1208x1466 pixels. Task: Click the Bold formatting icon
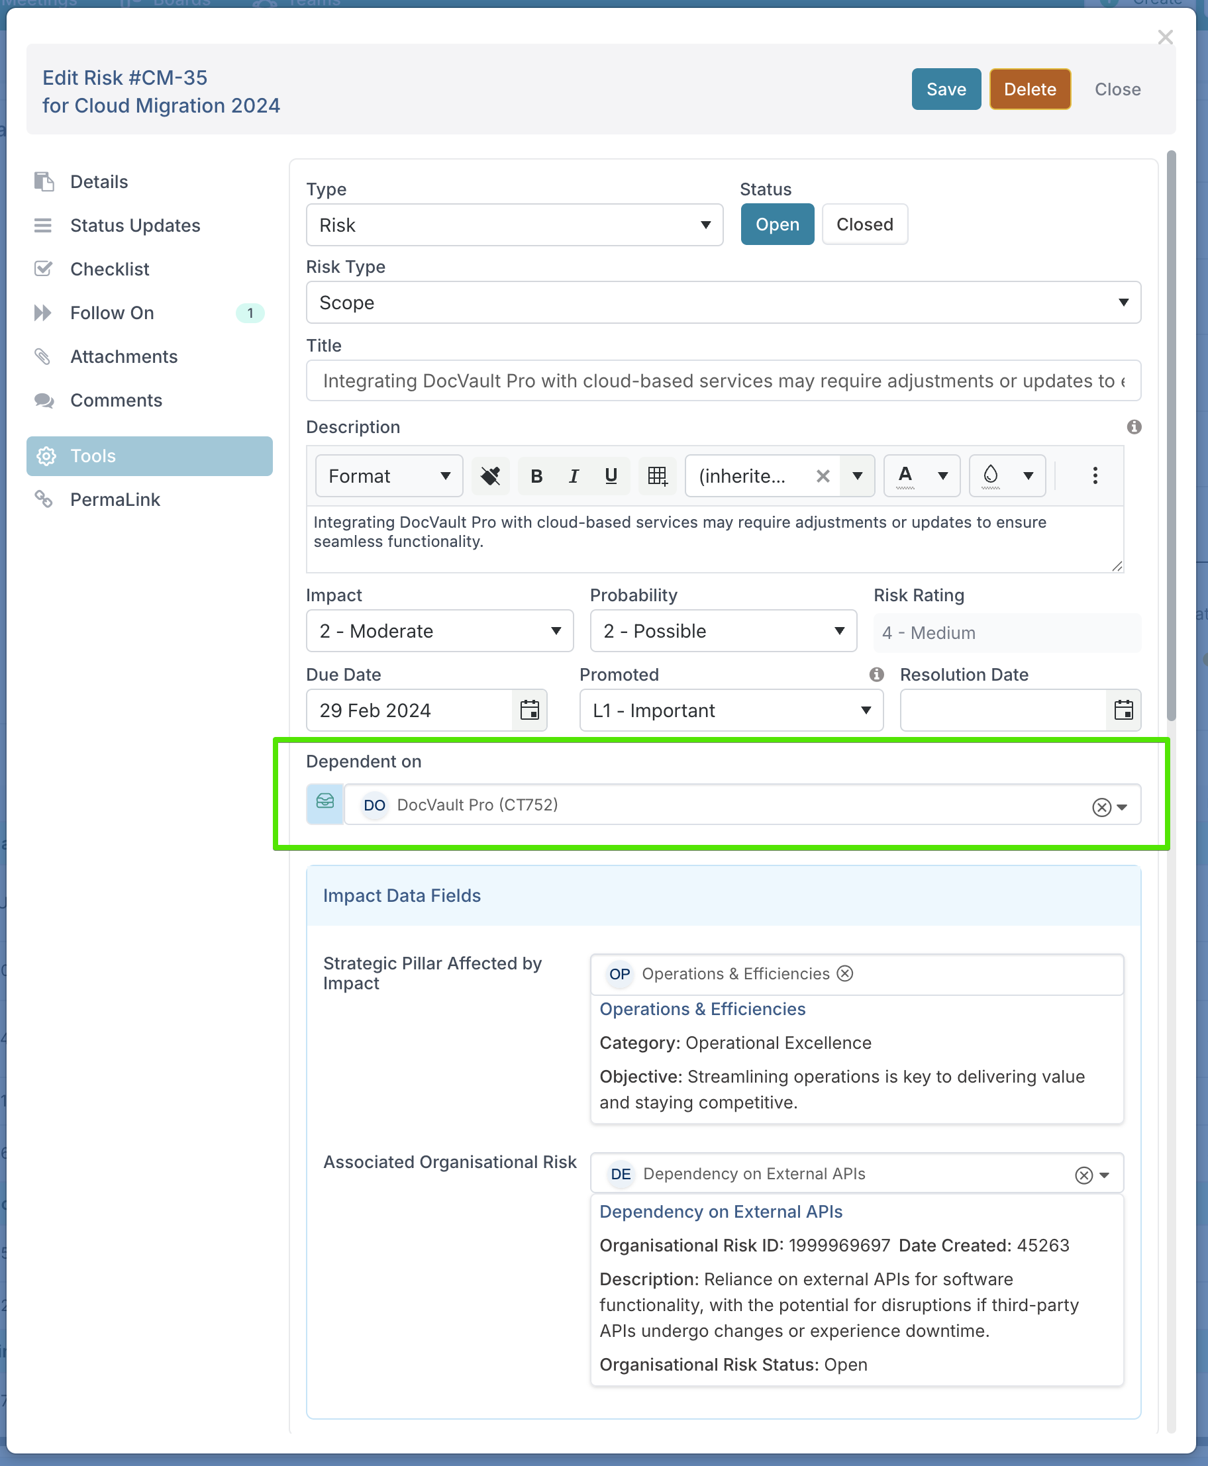pos(536,476)
